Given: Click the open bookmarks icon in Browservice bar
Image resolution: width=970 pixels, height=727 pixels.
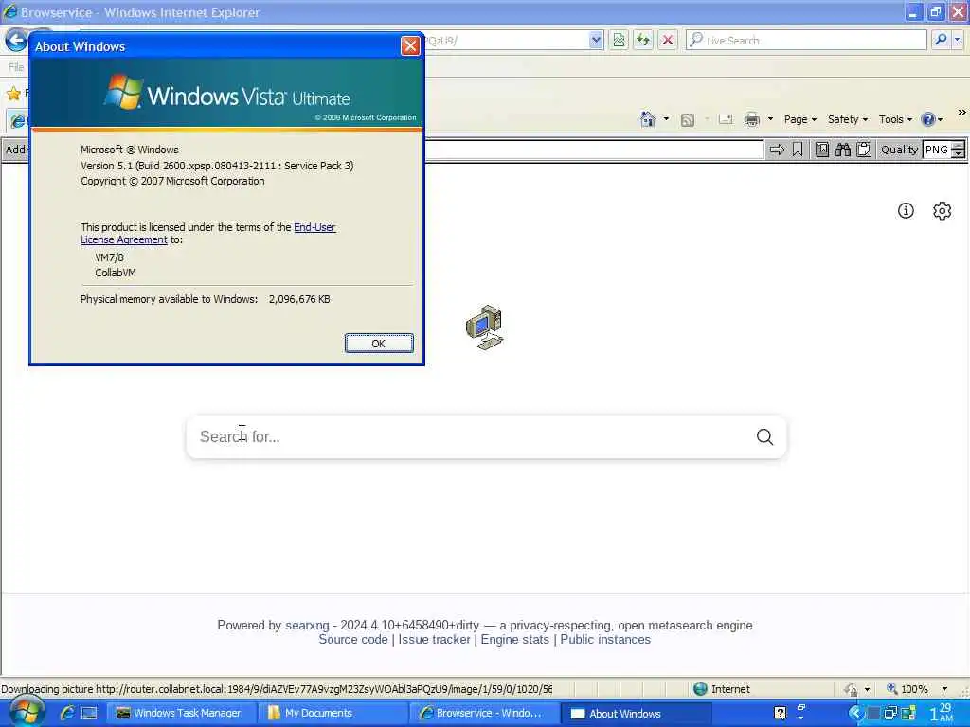Looking at the screenshot, I should tap(821, 150).
